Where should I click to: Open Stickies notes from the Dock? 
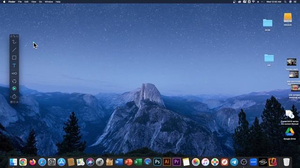186,162
